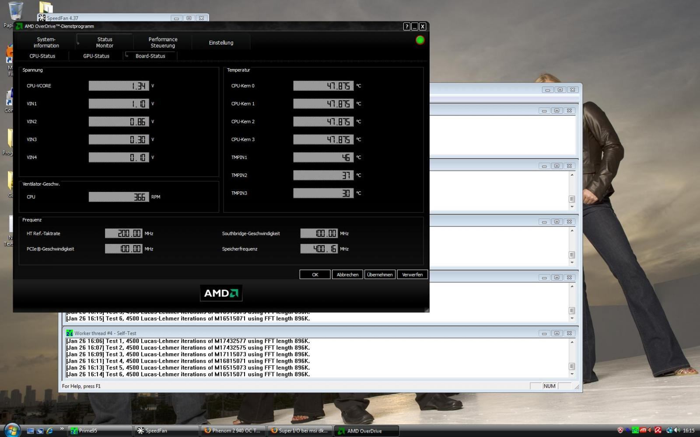Open the System-information tab

click(x=46, y=42)
